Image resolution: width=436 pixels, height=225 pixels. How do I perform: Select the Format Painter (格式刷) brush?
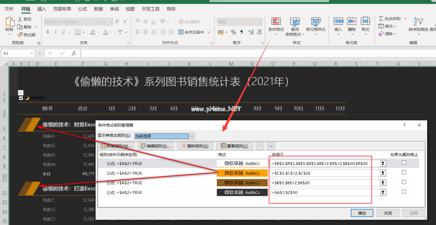[x=20, y=35]
